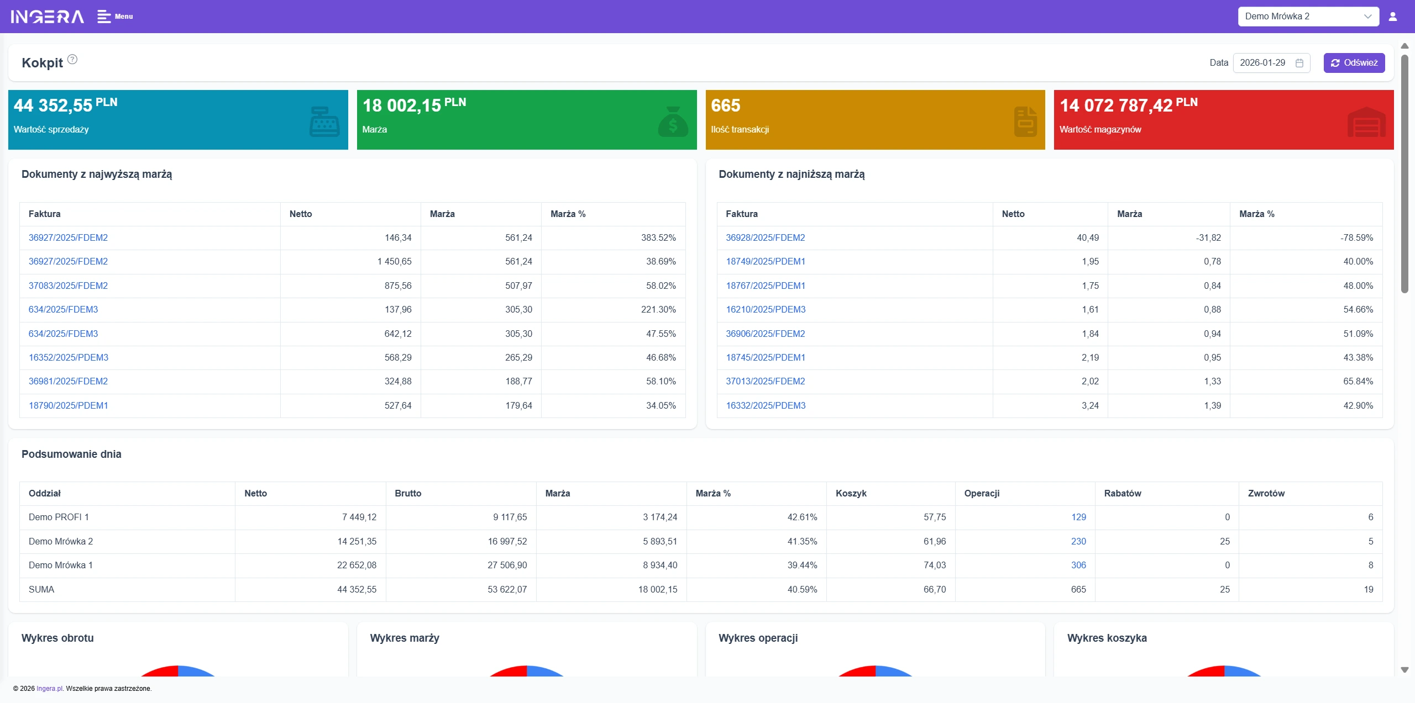Open invoice 36928/2025/FDEM2 with lowest margin
1415x703 pixels.
[765, 237]
